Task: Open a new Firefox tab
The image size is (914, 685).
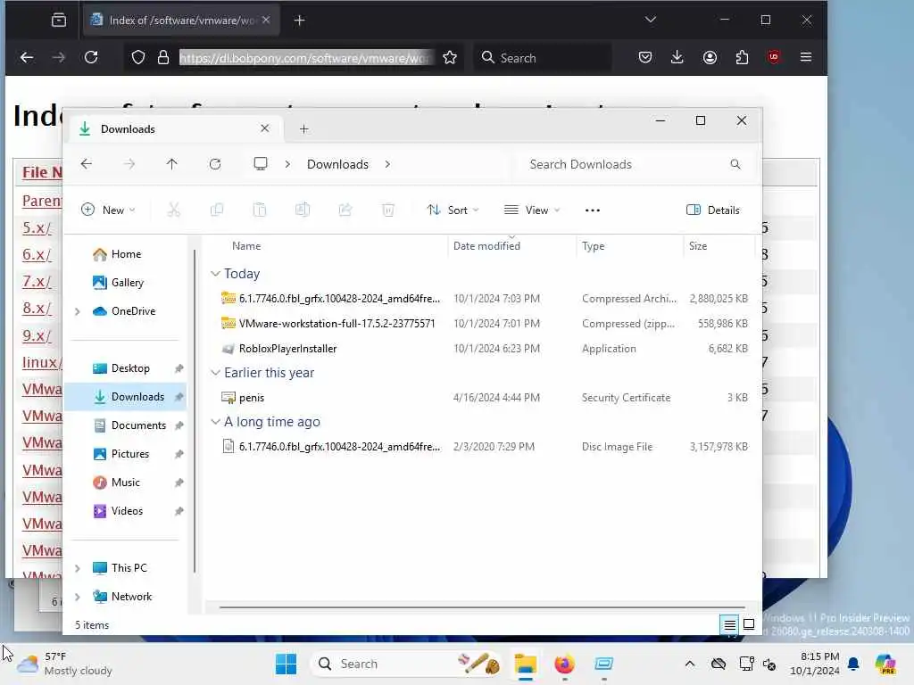Action: point(299,21)
